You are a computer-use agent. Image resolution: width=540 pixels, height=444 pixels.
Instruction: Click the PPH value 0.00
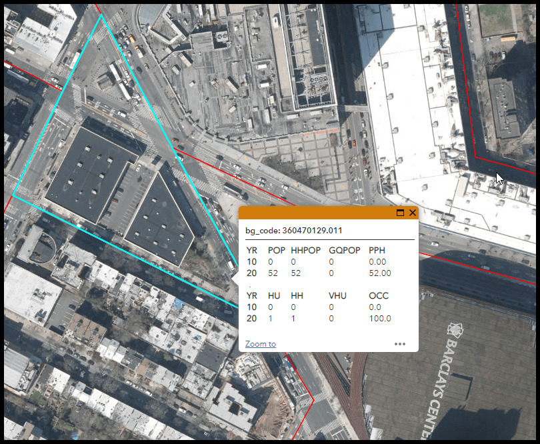pos(377,262)
